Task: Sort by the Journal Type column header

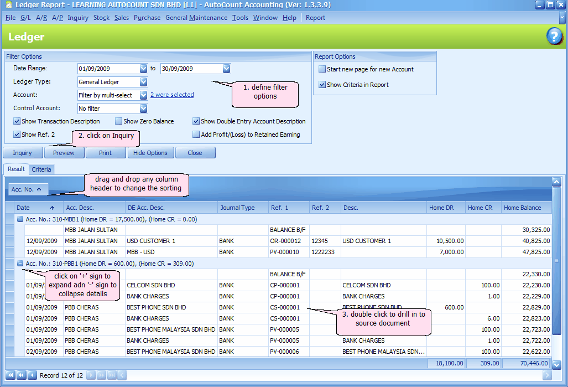Action: [x=243, y=208]
